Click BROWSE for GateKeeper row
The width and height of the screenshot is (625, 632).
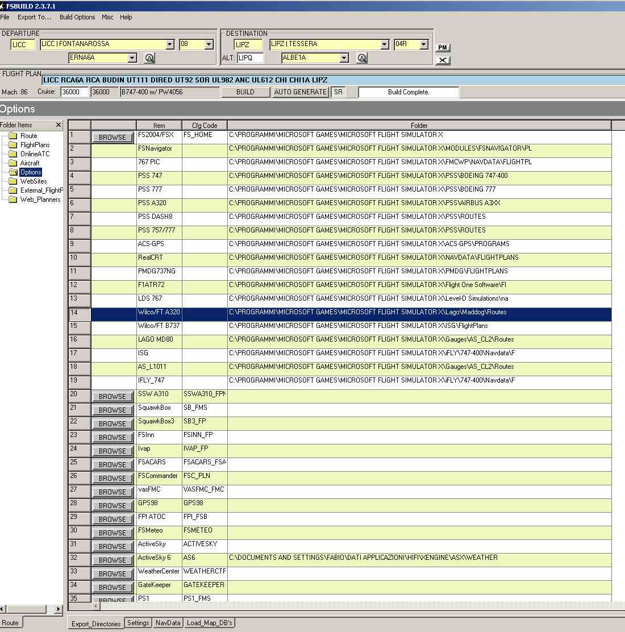[113, 588]
